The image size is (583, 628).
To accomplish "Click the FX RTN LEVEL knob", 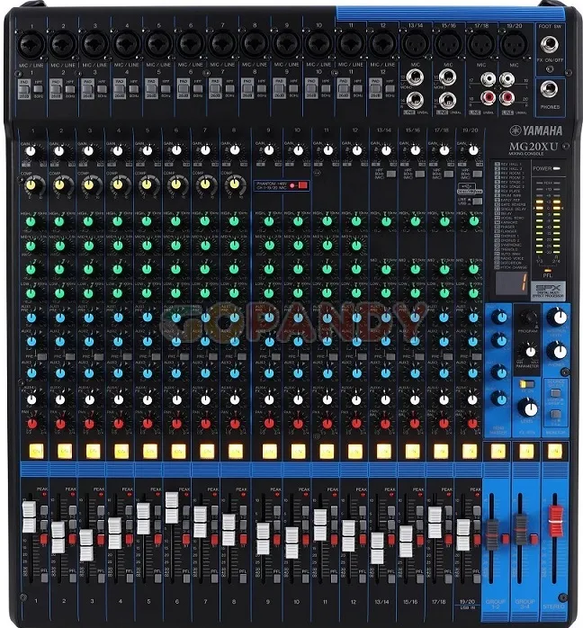I will point(528,408).
